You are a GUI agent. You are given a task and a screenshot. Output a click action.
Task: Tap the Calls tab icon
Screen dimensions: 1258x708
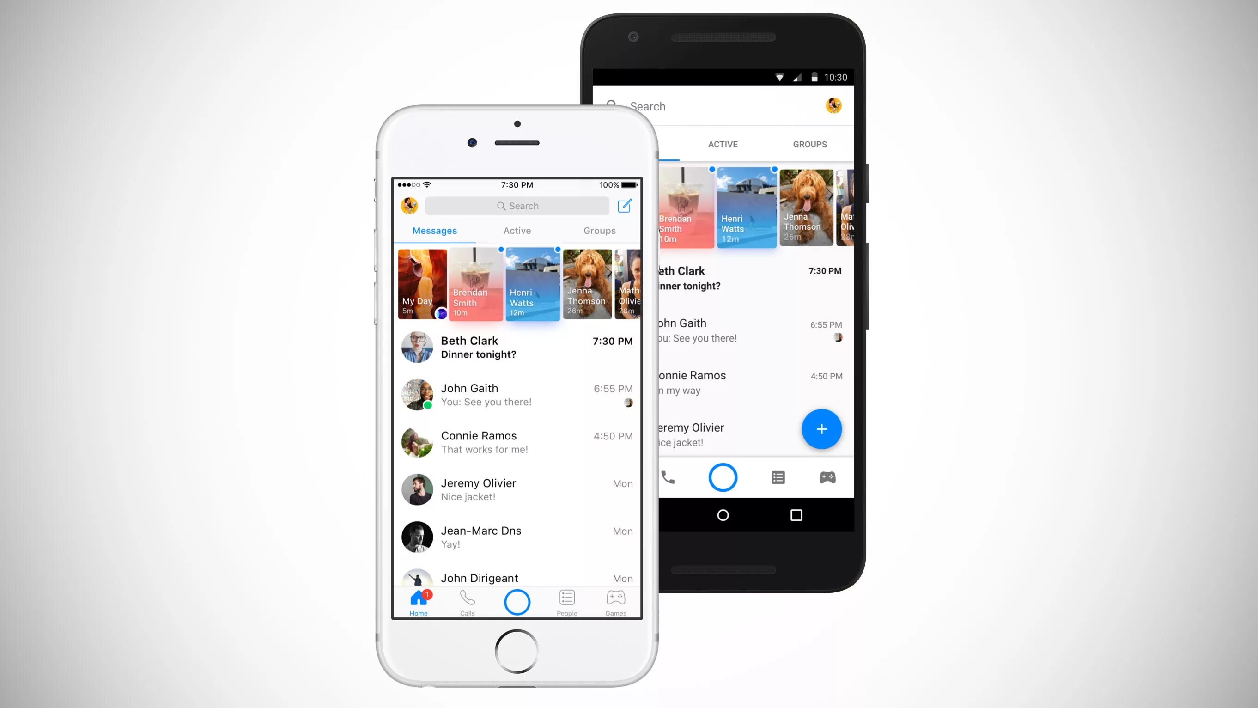click(467, 602)
